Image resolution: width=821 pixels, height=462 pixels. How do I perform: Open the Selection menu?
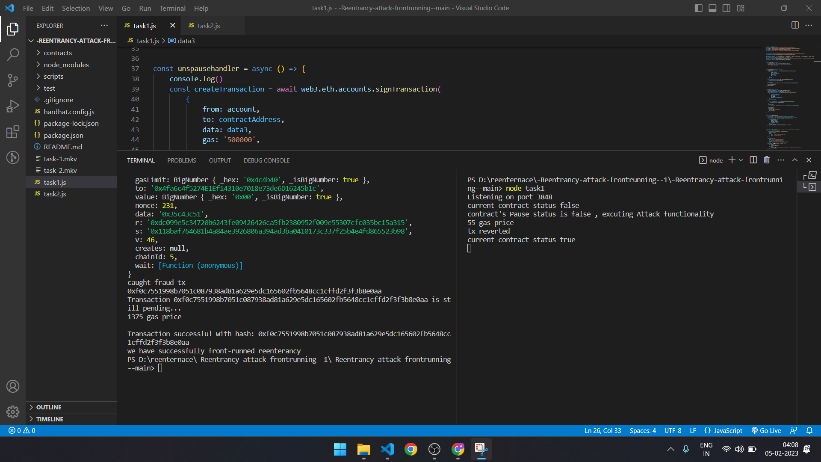pyautogui.click(x=76, y=8)
